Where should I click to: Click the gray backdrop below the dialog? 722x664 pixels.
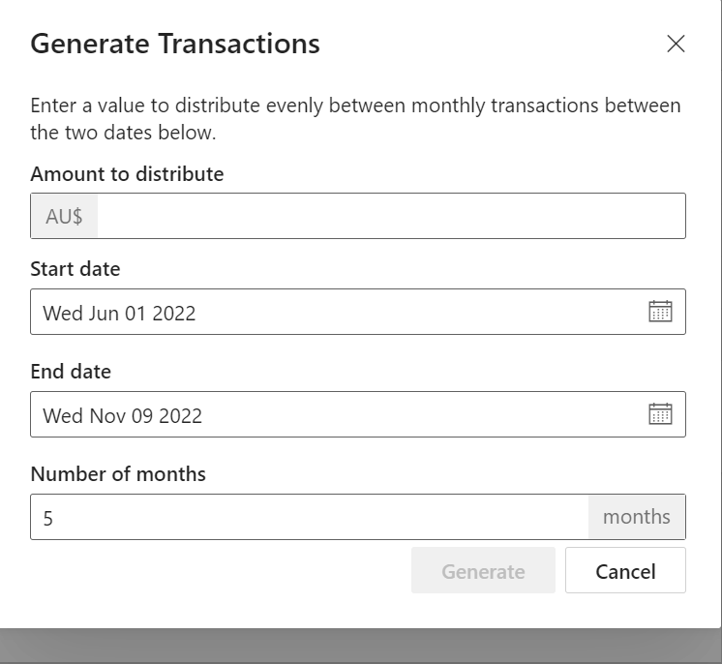tap(359, 646)
